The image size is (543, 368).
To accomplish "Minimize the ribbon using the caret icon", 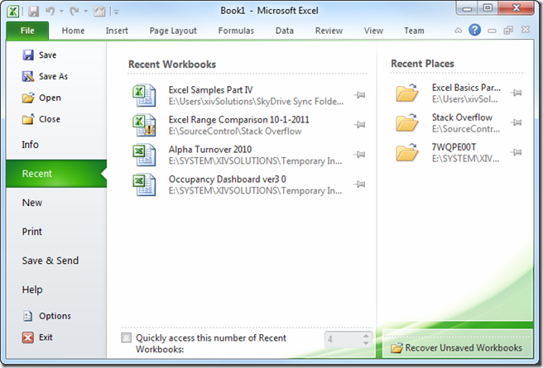I will pos(458,31).
